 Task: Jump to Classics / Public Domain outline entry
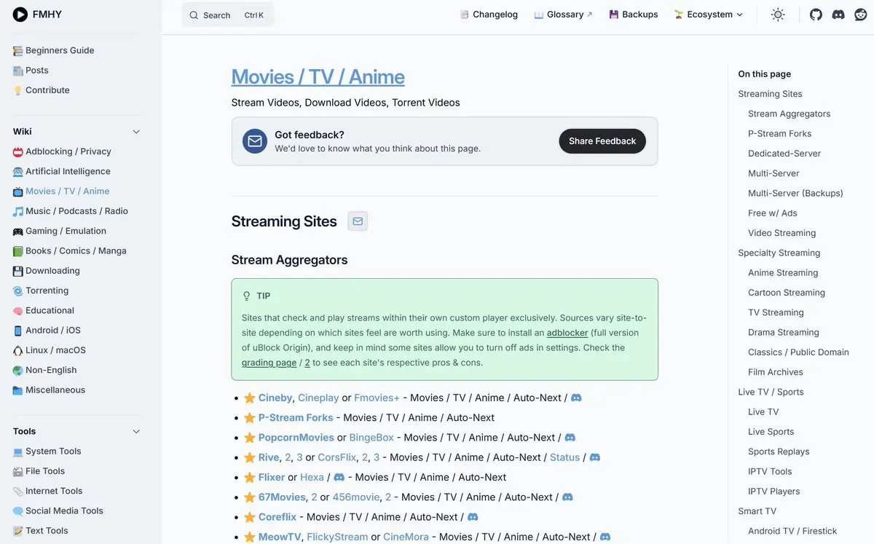coord(798,352)
